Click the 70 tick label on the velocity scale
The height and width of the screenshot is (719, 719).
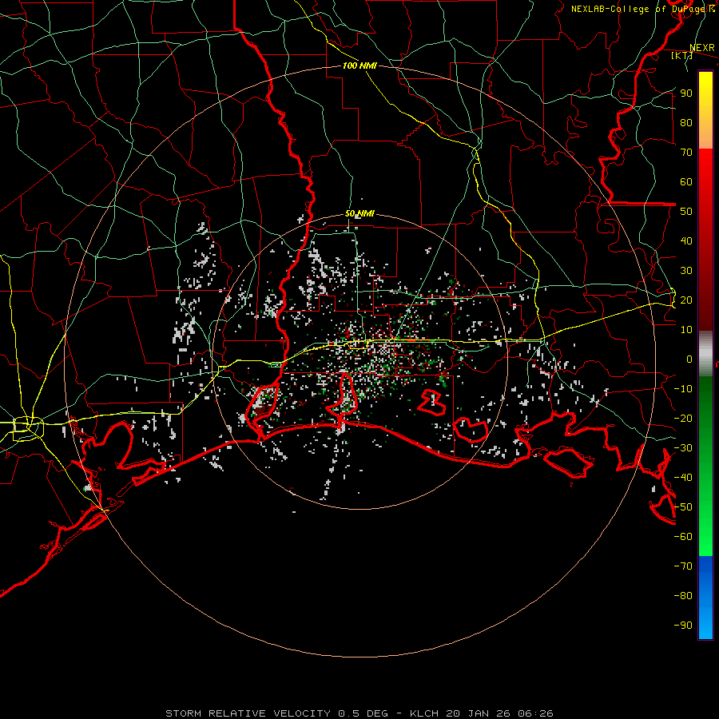coord(686,153)
